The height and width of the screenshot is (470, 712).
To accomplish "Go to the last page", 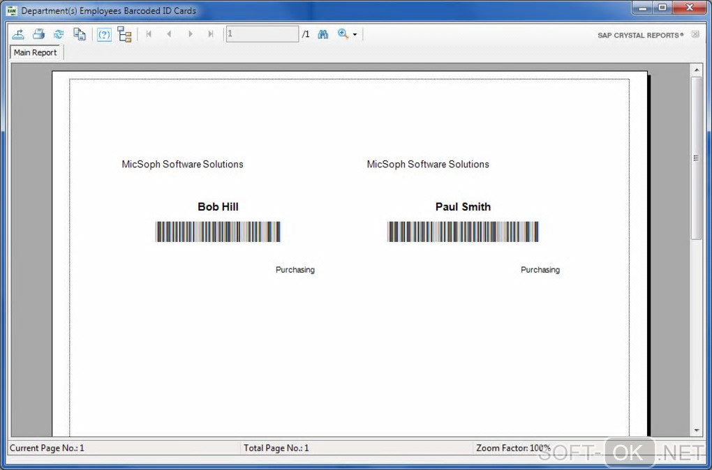I will click(211, 34).
